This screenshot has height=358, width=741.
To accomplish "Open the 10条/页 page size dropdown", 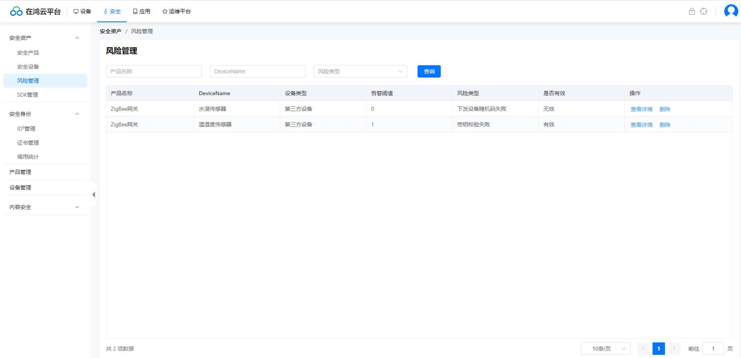I will click(606, 349).
